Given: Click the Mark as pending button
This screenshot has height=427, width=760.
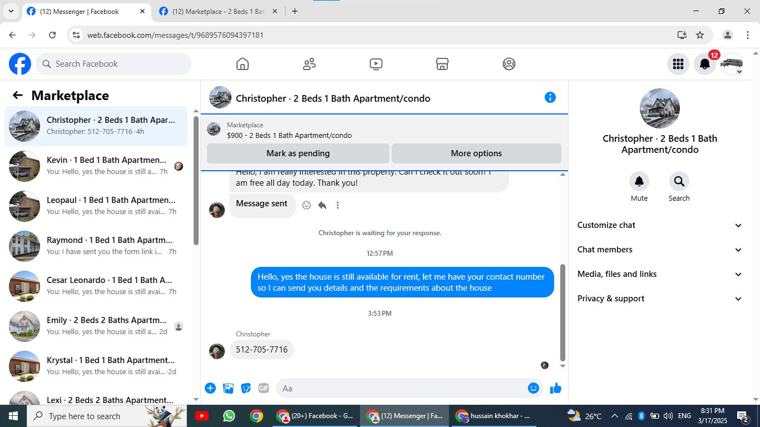Looking at the screenshot, I should click(x=298, y=153).
